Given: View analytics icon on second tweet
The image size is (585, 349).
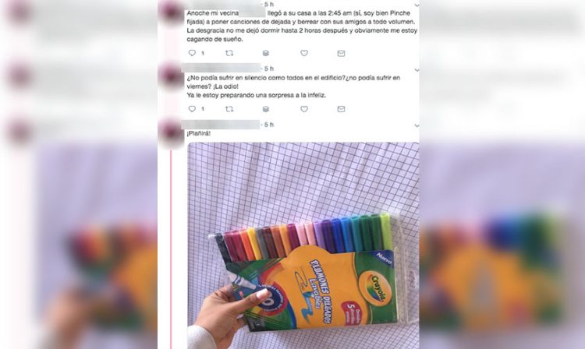Looking at the screenshot, I should click(x=266, y=109).
